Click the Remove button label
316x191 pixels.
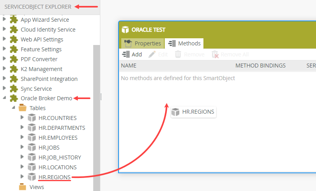click(194, 54)
